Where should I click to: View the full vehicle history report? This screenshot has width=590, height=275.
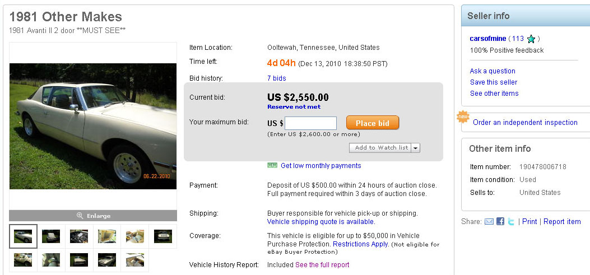322,265
